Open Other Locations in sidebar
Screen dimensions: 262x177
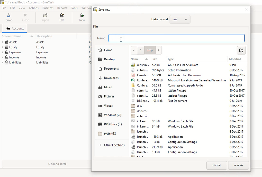click(x=114, y=145)
